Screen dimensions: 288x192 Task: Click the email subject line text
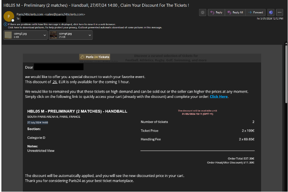96,5
